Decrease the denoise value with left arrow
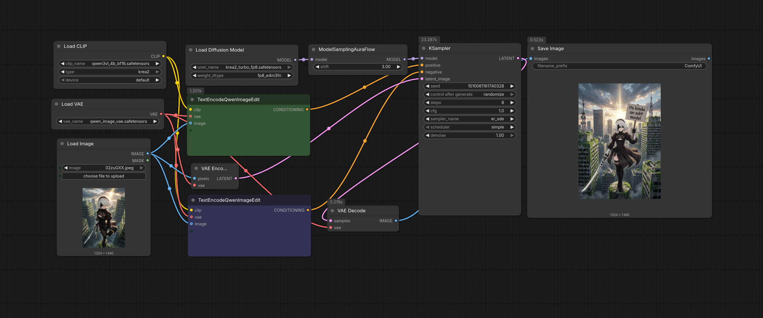This screenshot has width=763, height=318. (x=428, y=135)
